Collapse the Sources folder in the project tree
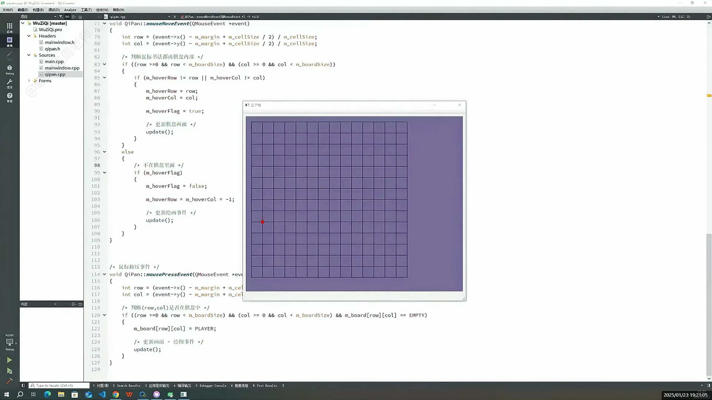Viewport: 712px width, 400px height. coord(29,55)
